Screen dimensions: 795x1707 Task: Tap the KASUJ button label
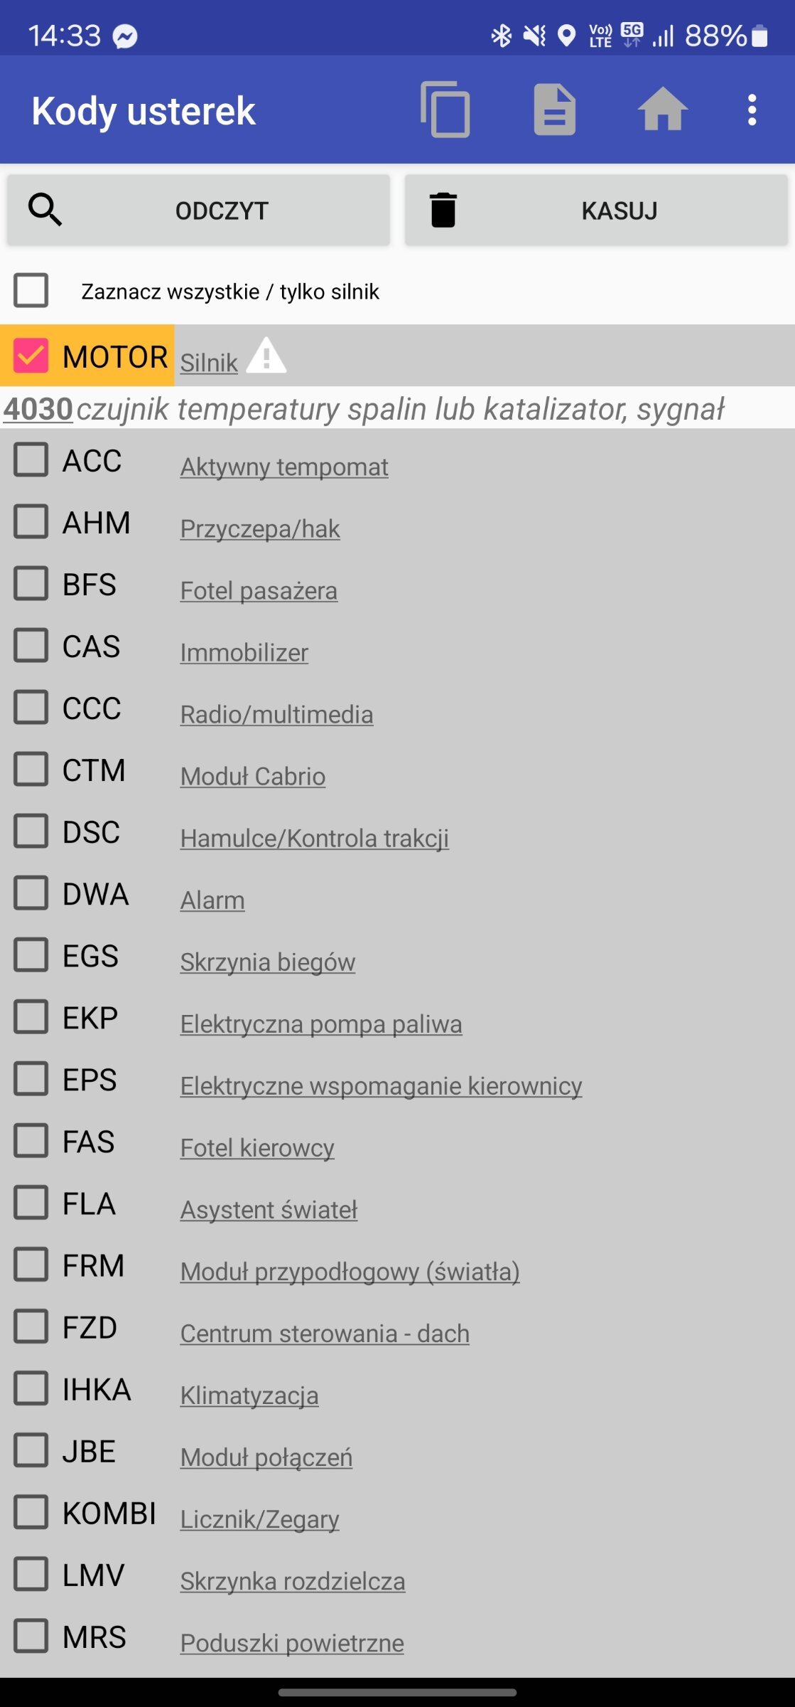(620, 211)
